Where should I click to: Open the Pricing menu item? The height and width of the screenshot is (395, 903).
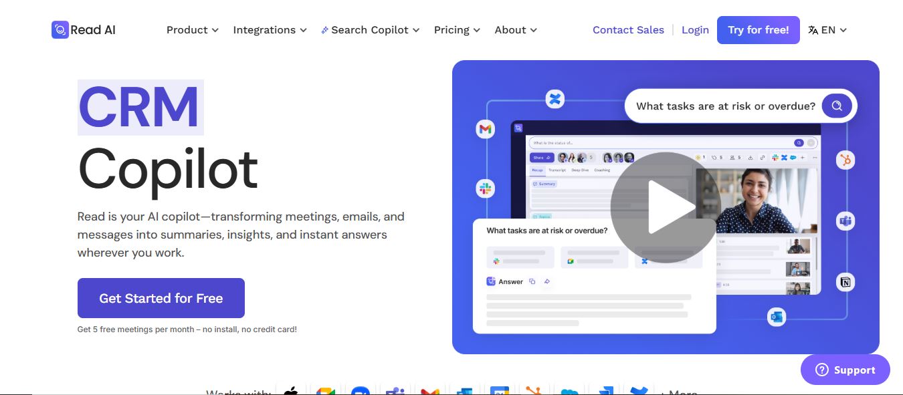tap(457, 30)
